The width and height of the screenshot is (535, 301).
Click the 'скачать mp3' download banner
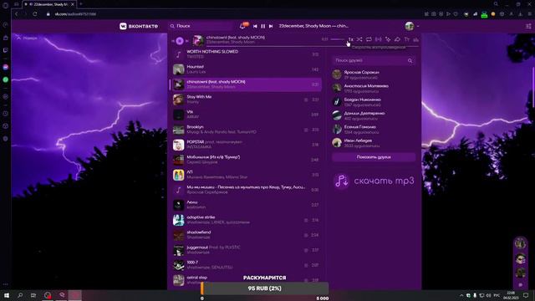[374, 181]
